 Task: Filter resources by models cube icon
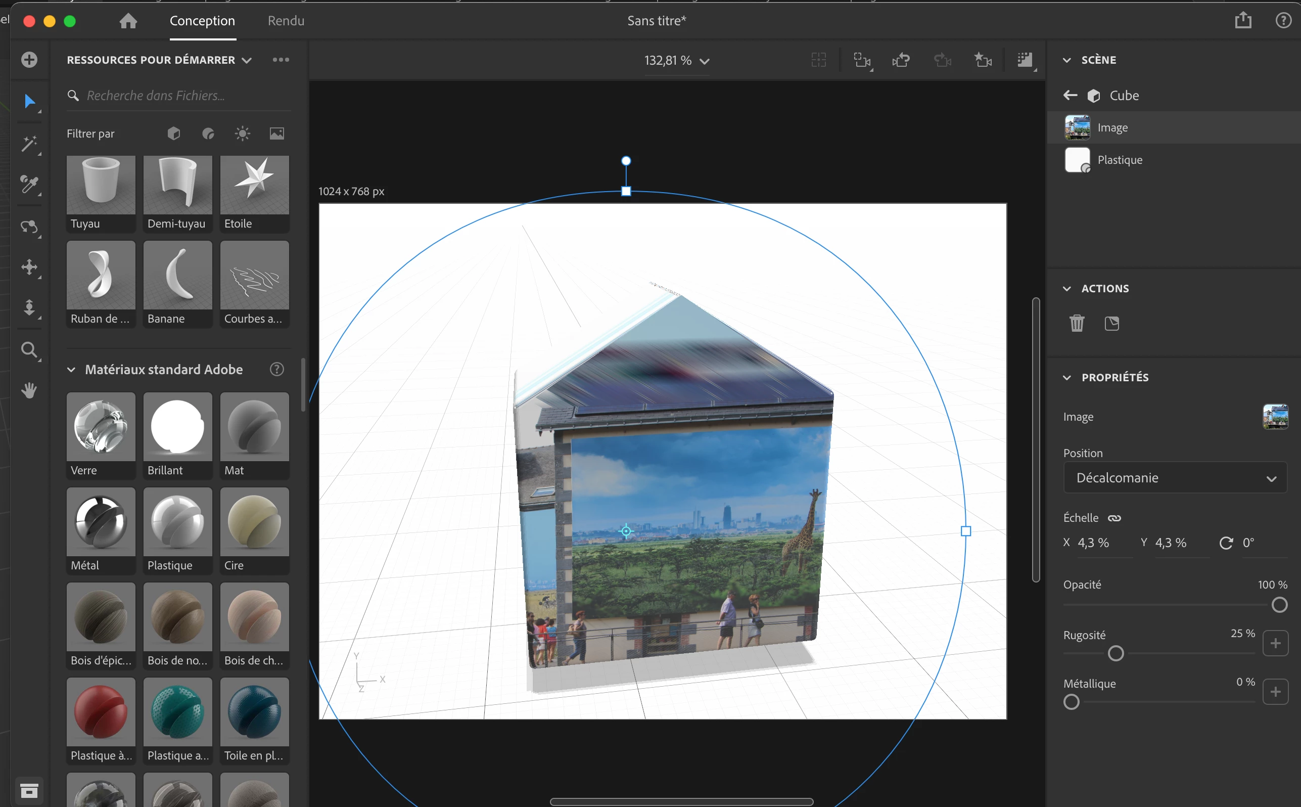pos(174,133)
